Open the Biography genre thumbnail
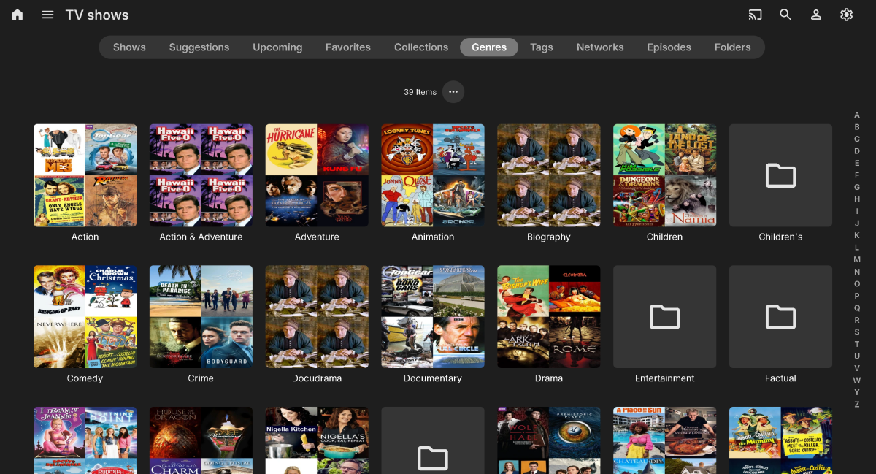This screenshot has width=876, height=474. coord(549,175)
